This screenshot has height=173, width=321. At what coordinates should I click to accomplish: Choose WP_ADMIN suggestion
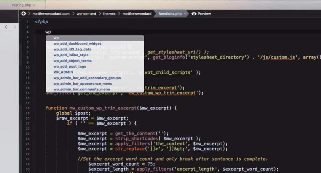95,72
